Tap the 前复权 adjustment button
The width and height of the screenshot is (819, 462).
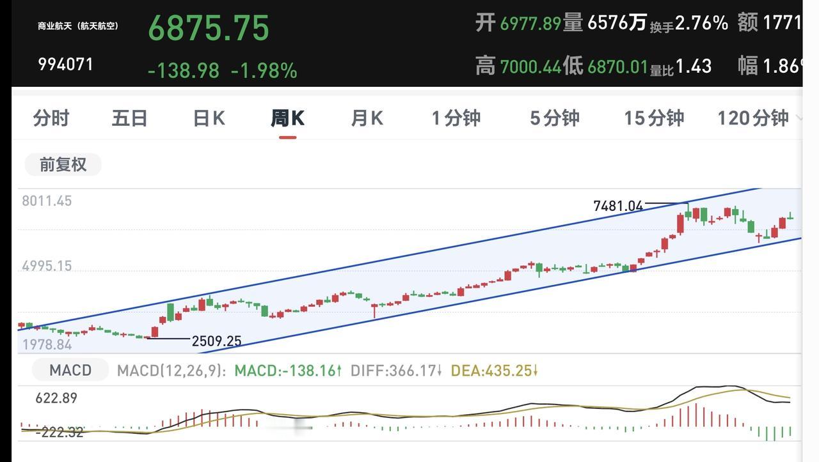(x=63, y=165)
